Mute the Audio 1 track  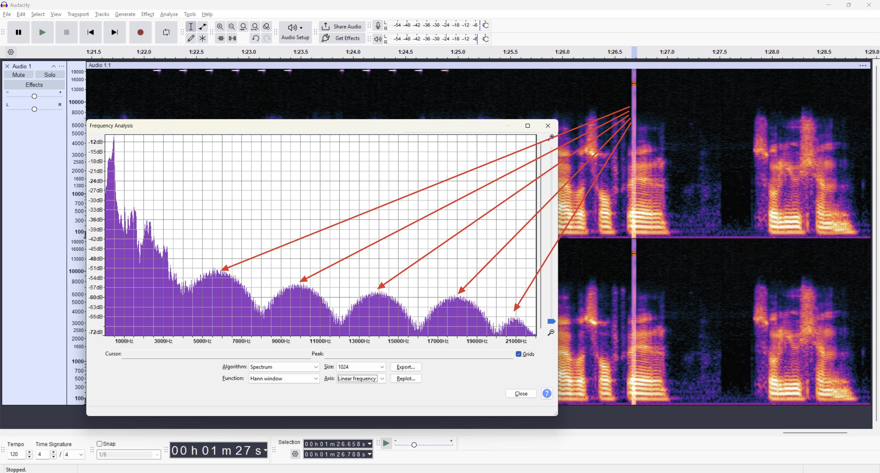coord(19,75)
